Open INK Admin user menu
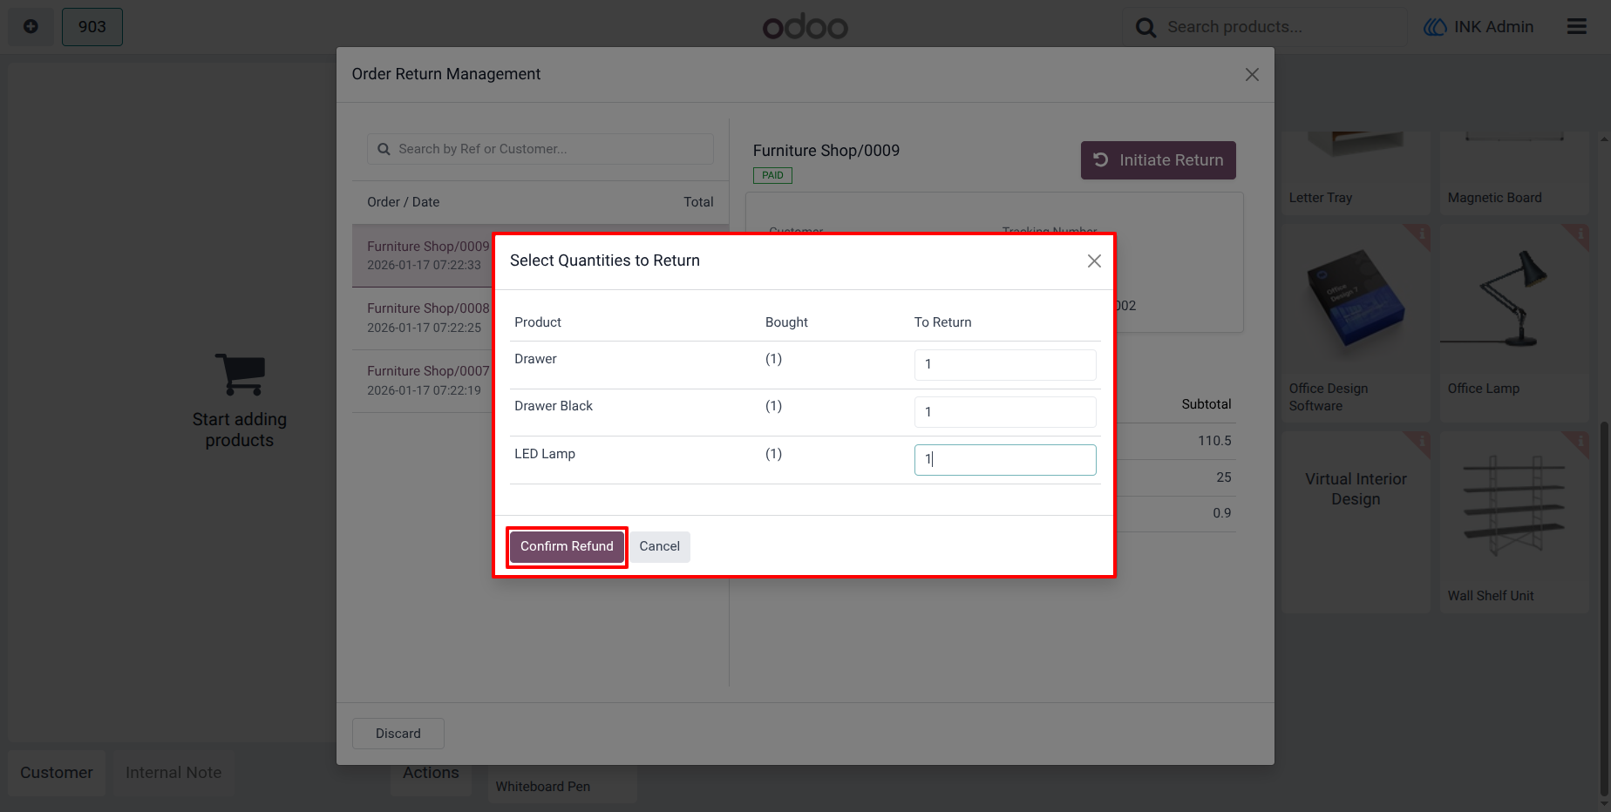The image size is (1611, 812). [x=1478, y=27]
